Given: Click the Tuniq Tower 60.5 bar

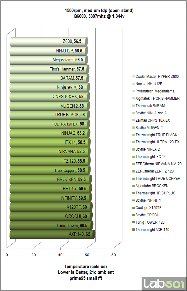Looking at the screenshot, I should (x=51, y=225).
